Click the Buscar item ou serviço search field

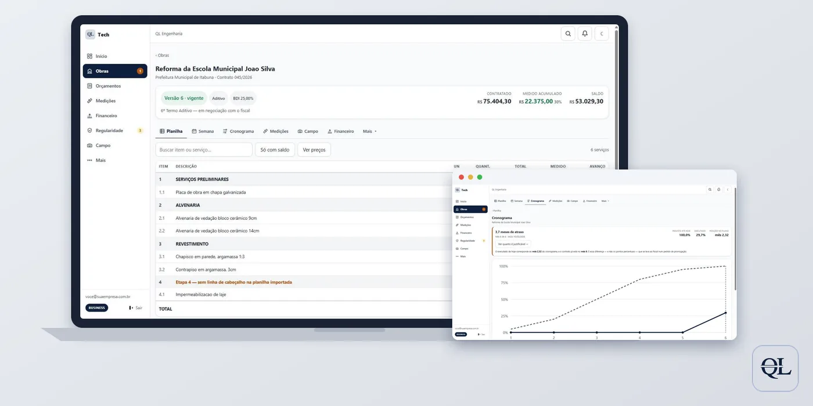[204, 150]
